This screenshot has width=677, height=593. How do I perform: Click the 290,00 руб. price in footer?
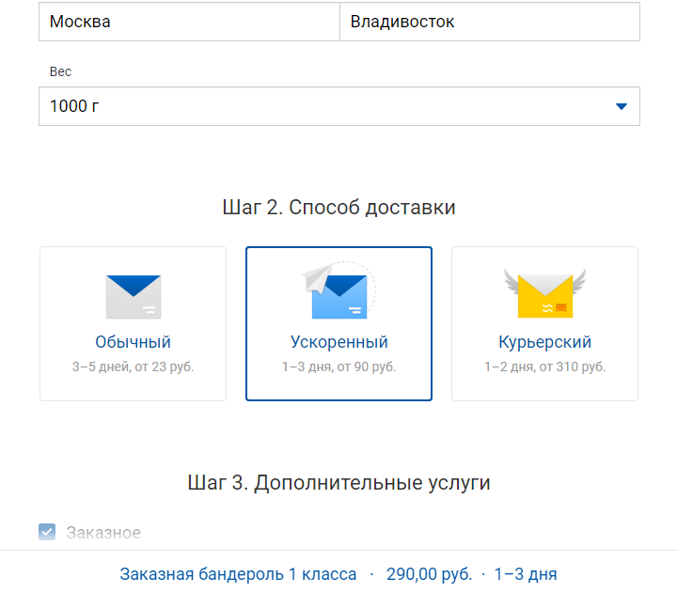tap(429, 574)
